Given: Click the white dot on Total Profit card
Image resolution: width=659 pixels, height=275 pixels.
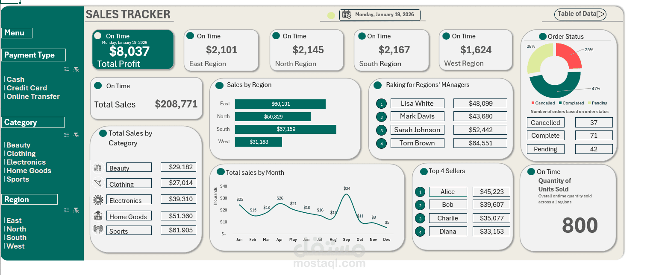Looking at the screenshot, I should (98, 36).
